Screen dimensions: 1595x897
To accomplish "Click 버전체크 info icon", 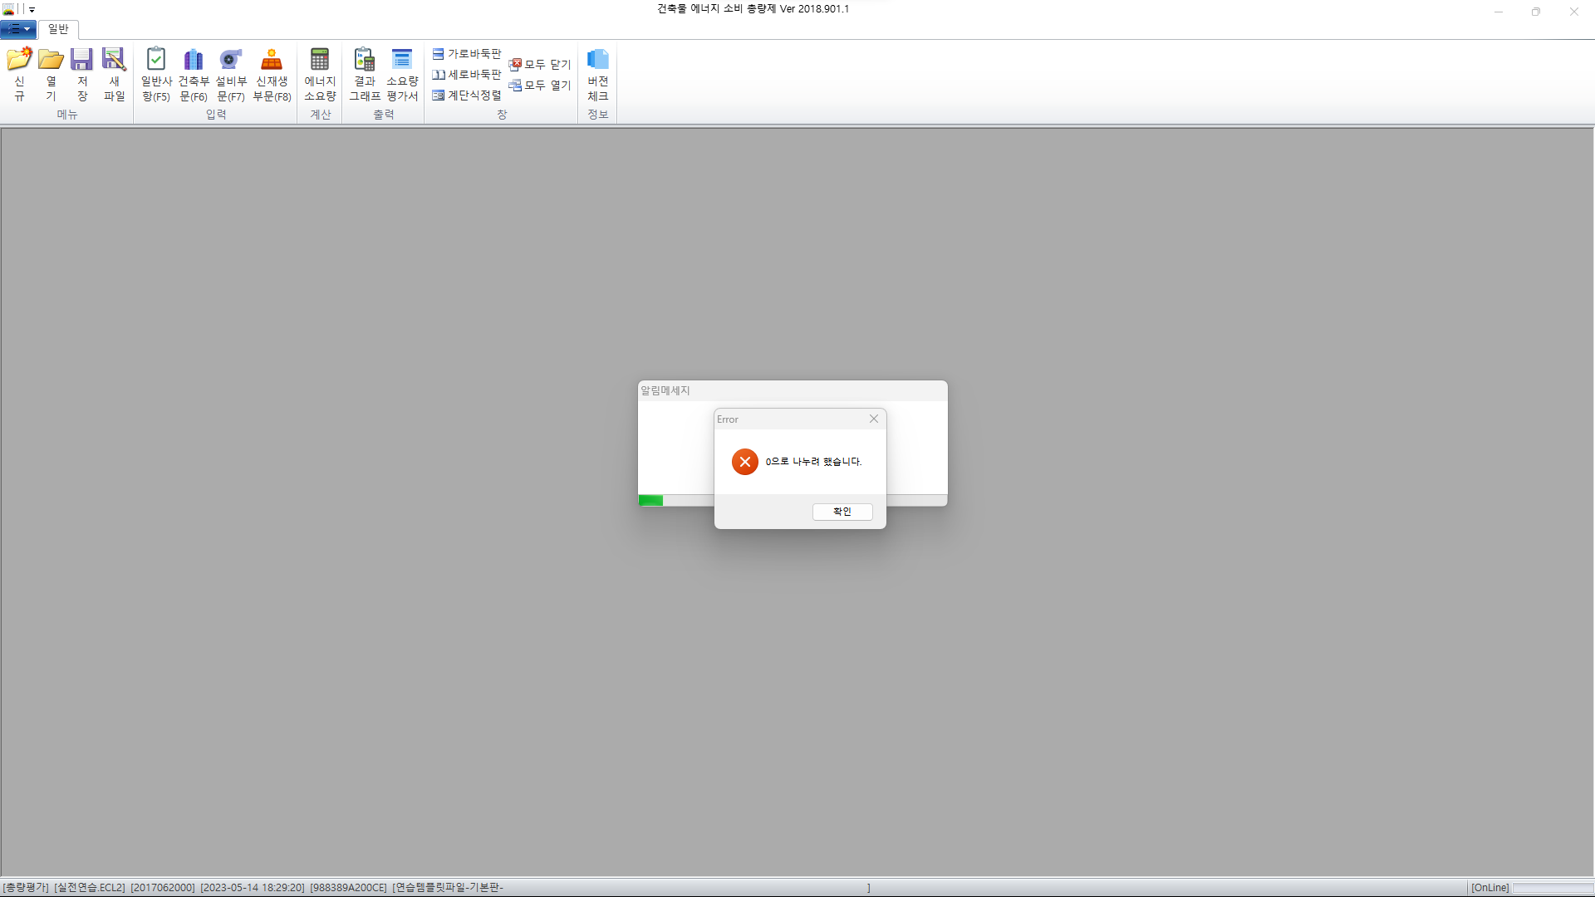I will [x=598, y=60].
